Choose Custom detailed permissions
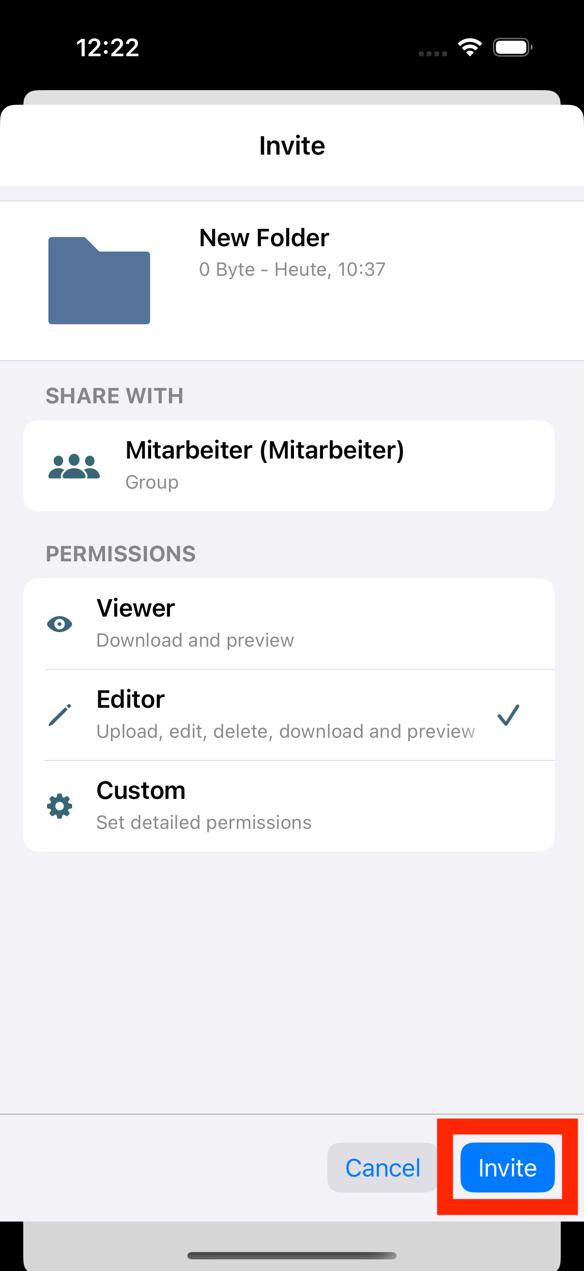Viewport: 584px width, 1271px height. pyautogui.click(x=289, y=806)
